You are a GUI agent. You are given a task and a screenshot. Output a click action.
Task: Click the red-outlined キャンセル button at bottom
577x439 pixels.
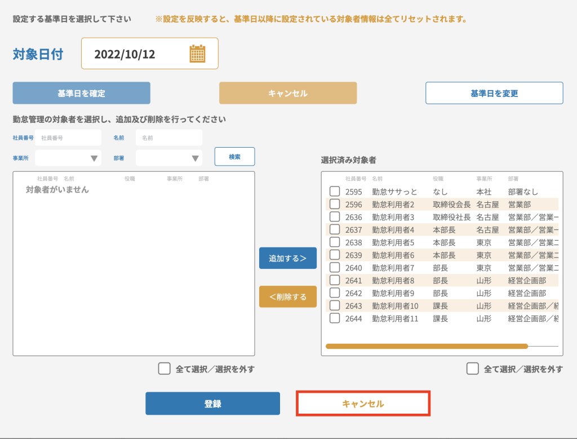pyautogui.click(x=363, y=403)
